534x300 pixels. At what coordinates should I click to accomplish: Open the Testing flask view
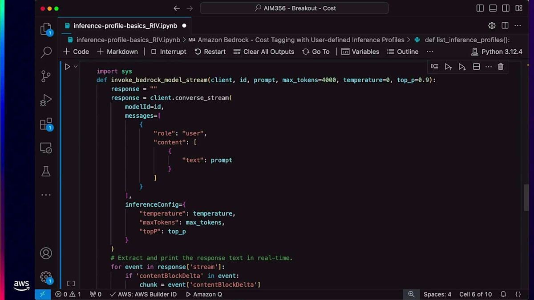click(46, 171)
